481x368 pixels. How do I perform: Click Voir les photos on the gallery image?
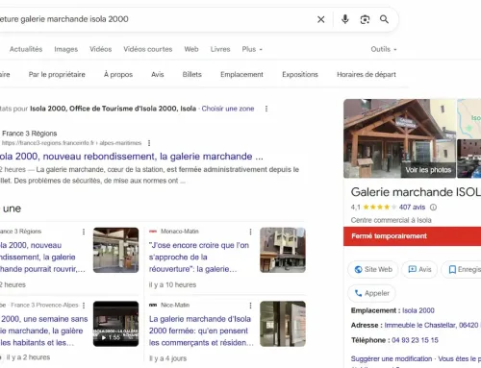[x=428, y=170]
